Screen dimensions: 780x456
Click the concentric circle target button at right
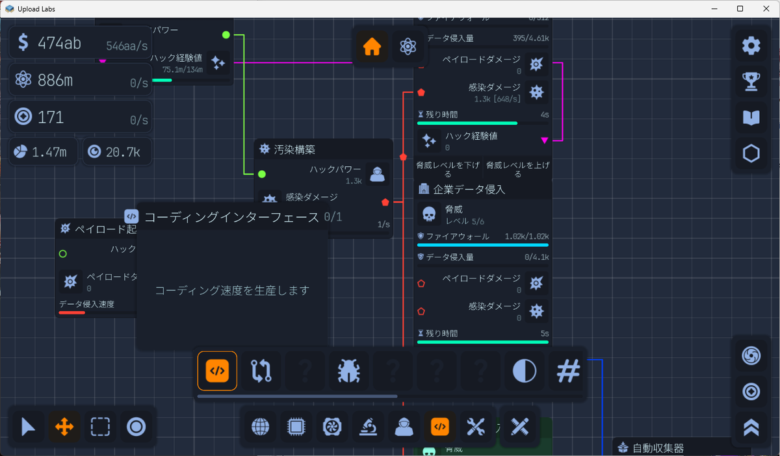click(751, 392)
